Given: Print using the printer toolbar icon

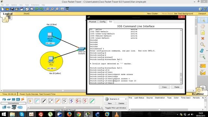Looking at the screenshot, I should click(x=17, y=9).
